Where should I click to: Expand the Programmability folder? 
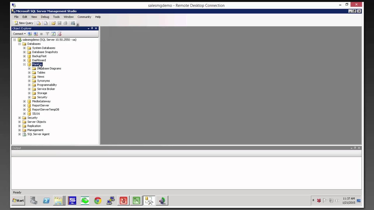tap(29, 85)
